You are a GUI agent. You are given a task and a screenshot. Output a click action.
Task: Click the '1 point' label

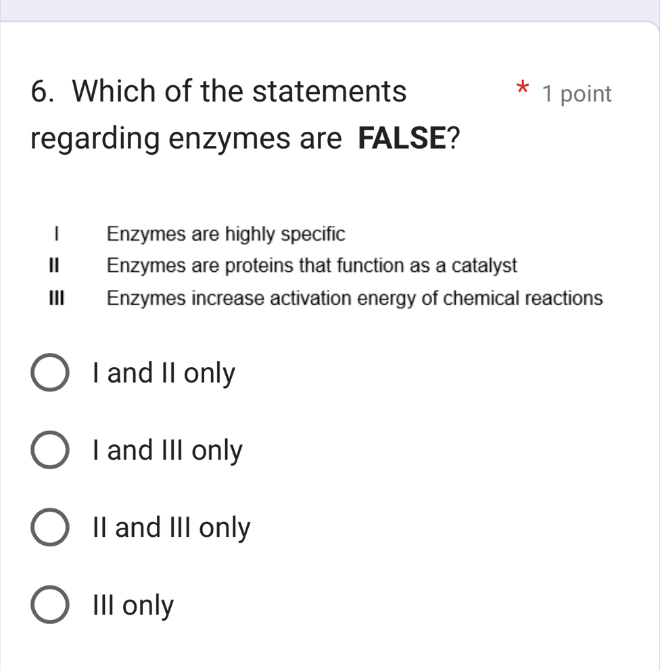(580, 94)
